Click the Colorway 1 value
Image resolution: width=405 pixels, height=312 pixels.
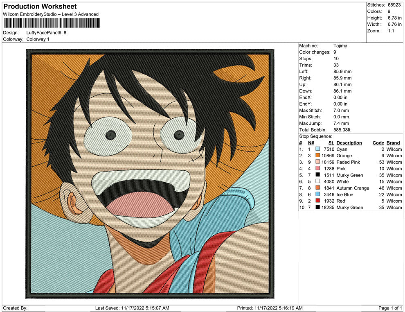pos(38,39)
